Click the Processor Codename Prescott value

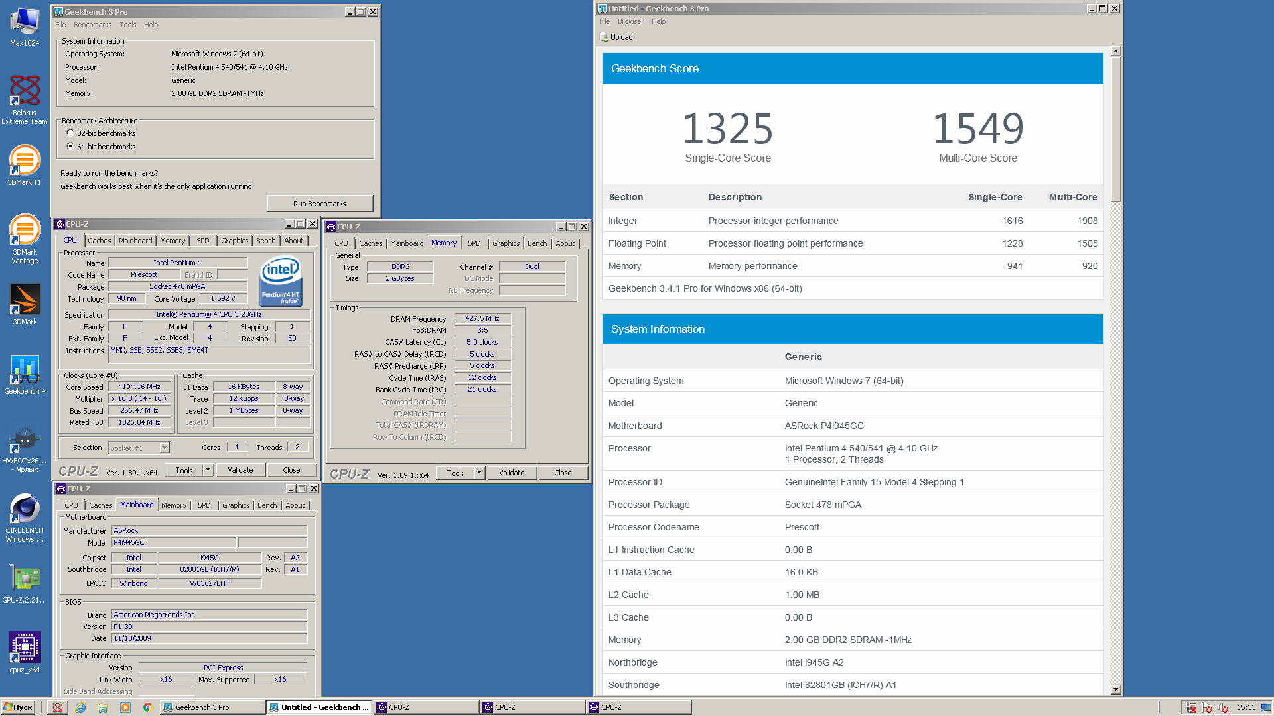coord(802,527)
